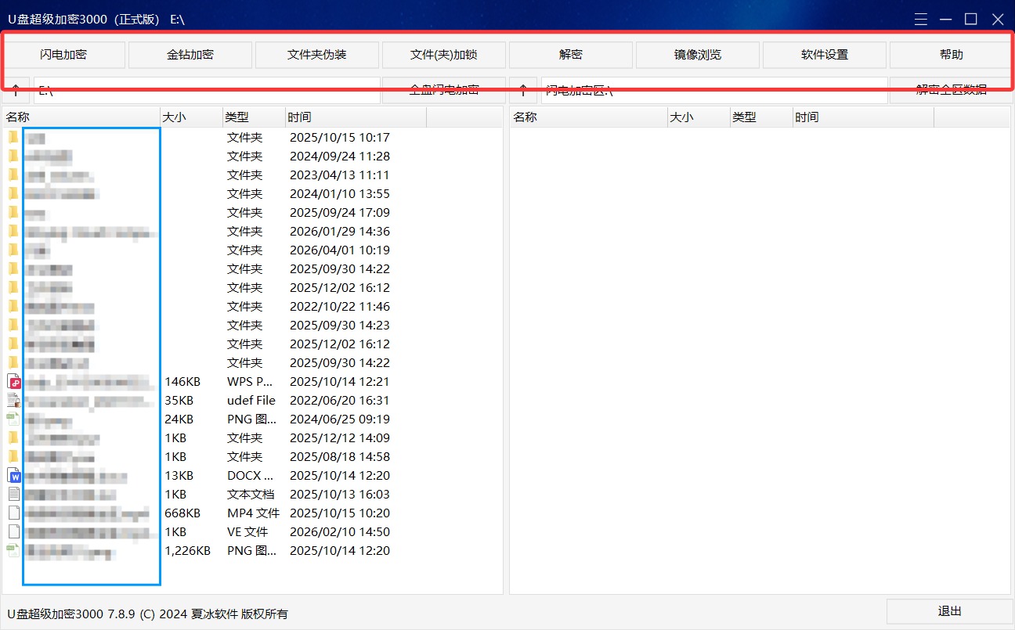Click the 2022/06/20 16:31 time cell
The image size is (1015, 630).
(340, 401)
